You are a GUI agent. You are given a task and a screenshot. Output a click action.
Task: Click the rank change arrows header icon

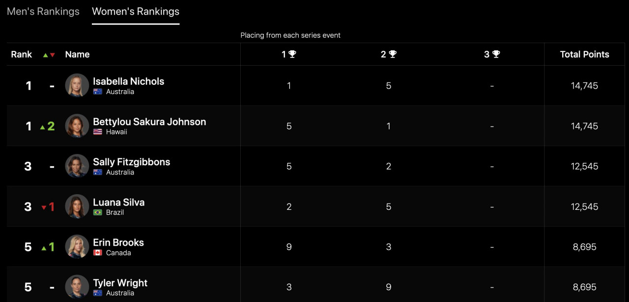tap(49, 55)
